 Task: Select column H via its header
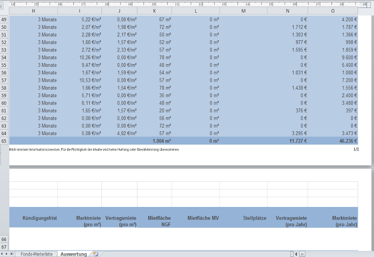click(33, 11)
